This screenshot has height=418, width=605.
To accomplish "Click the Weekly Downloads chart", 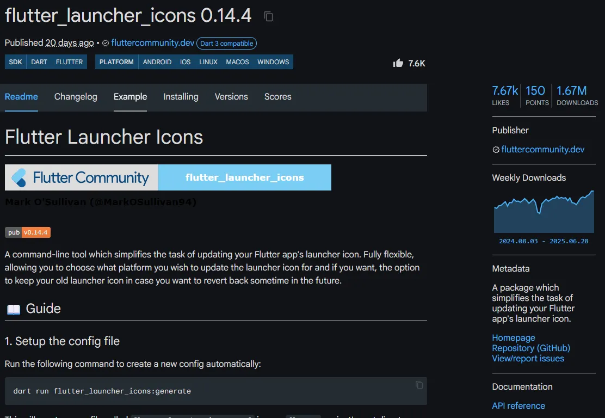I will click(544, 212).
